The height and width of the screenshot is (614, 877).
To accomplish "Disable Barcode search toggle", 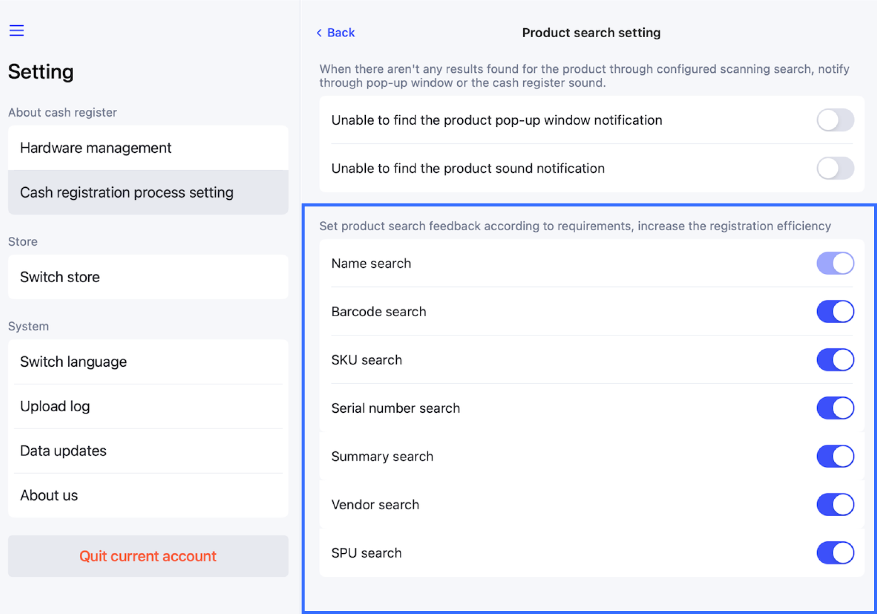I will (835, 312).
